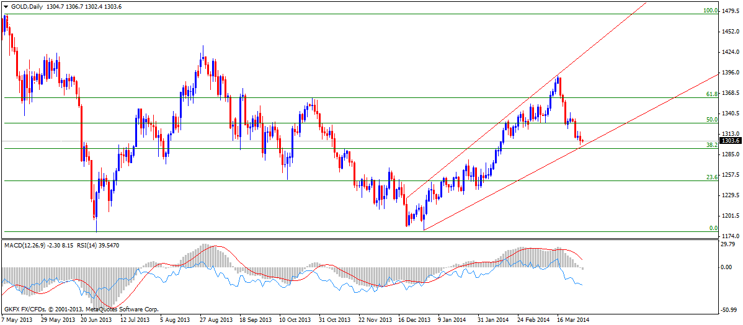Image resolution: width=743 pixels, height=325 pixels.
Task: Select the OHLC values 1304.7 1306.7 1302.4 1303.6
Action: [x=85, y=7]
